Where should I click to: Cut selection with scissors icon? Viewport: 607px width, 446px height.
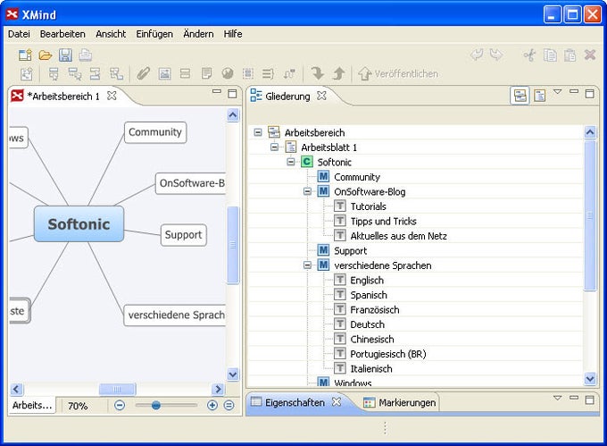point(529,55)
